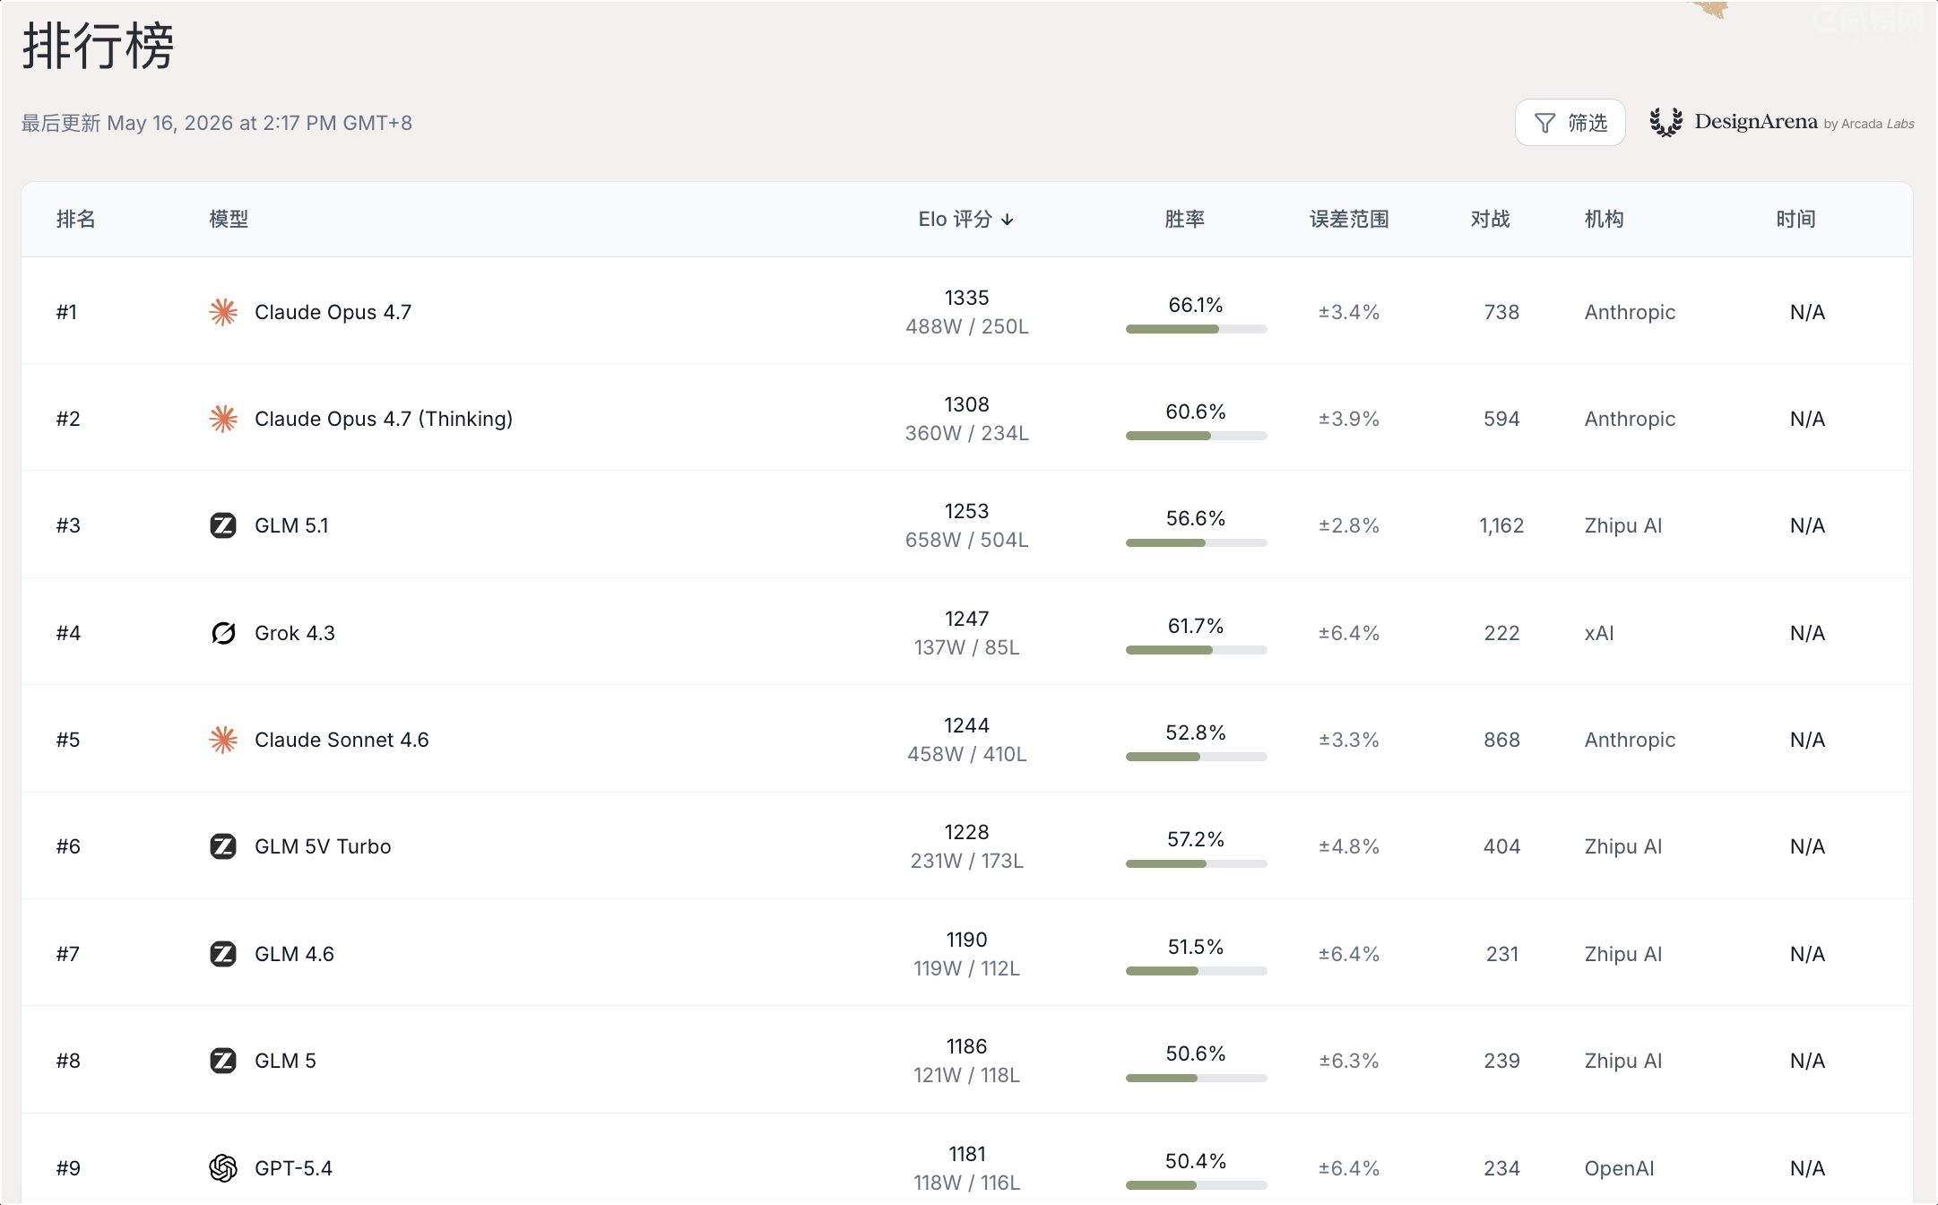Click the 119W / 112L record
Screen dimensions: 1938x1205
click(x=967, y=968)
